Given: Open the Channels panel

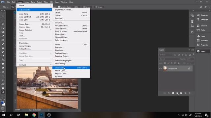Looking at the screenshot, I should [202, 26].
